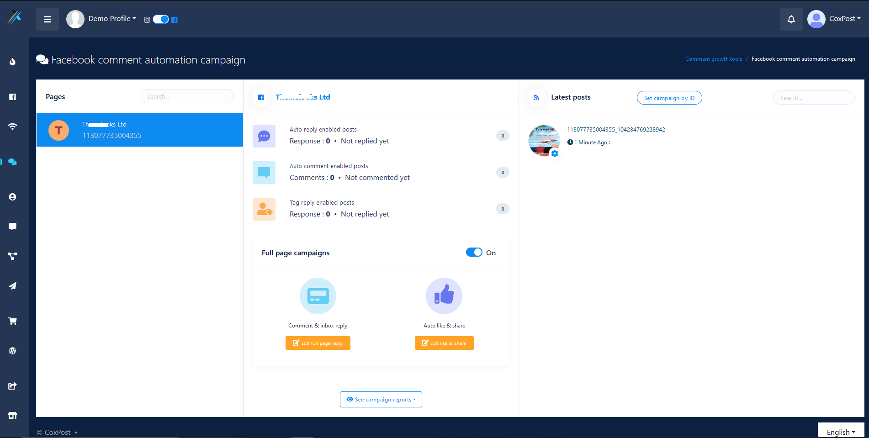The width and height of the screenshot is (869, 438).
Task: Click the Pages search field
Action: (x=186, y=97)
